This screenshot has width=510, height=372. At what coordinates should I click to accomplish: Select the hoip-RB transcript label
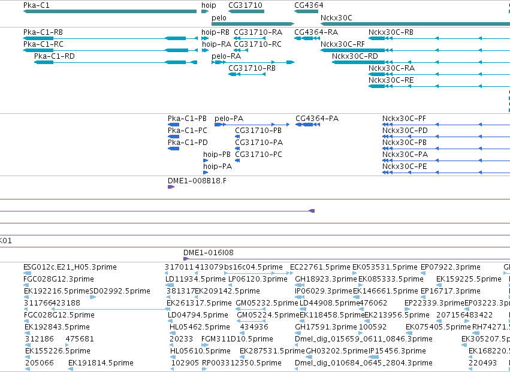[215, 32]
